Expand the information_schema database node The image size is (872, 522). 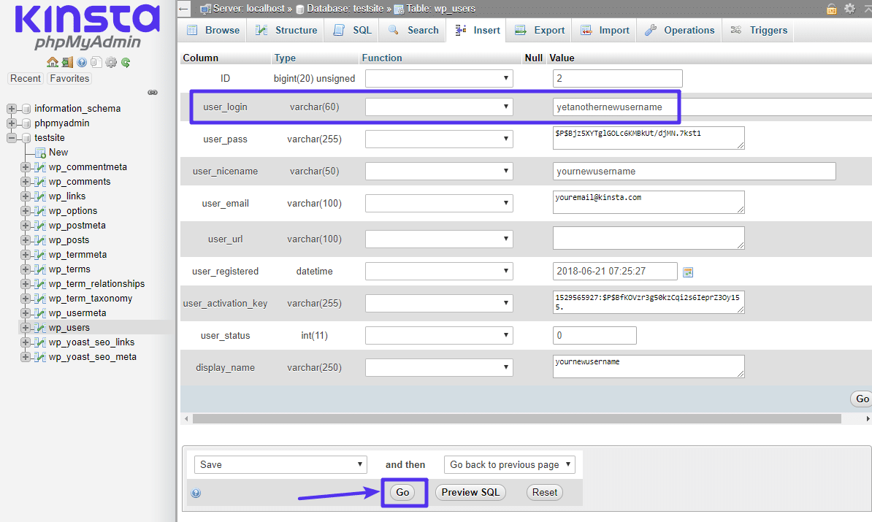(10, 108)
